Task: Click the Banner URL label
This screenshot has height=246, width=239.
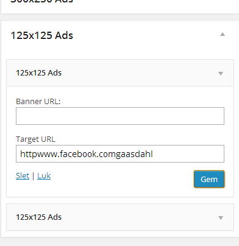Action: point(38,101)
